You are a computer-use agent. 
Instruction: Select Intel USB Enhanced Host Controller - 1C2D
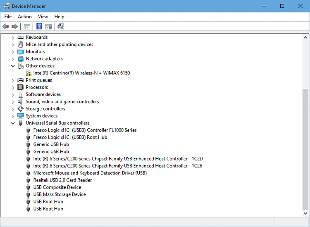(118, 159)
